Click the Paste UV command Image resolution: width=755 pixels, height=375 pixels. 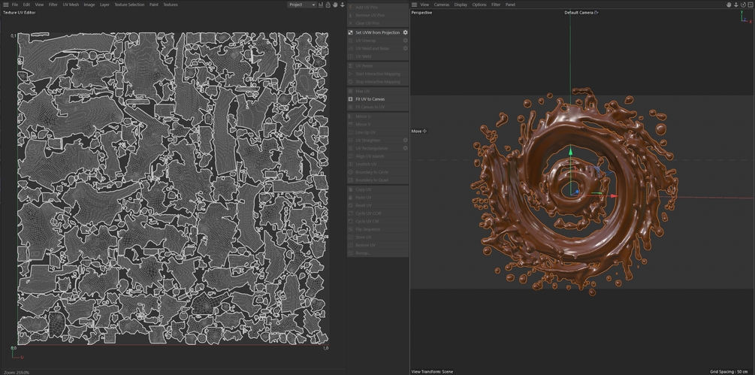click(x=378, y=198)
